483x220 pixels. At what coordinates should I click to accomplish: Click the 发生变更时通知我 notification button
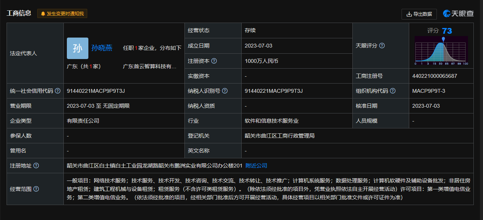click(x=62, y=14)
